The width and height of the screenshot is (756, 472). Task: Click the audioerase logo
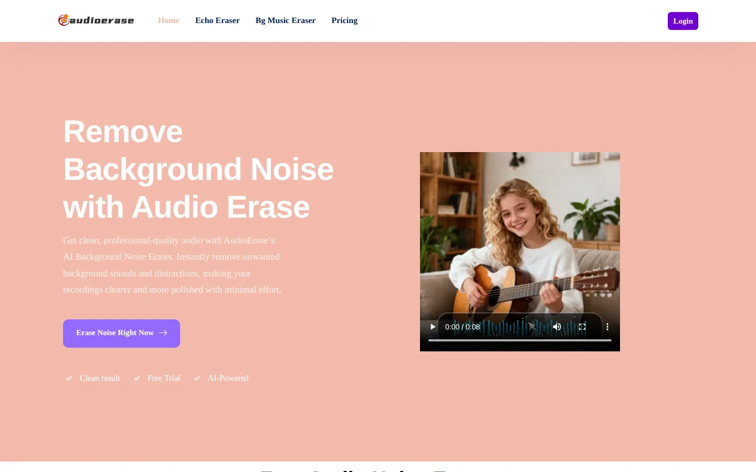click(x=96, y=20)
